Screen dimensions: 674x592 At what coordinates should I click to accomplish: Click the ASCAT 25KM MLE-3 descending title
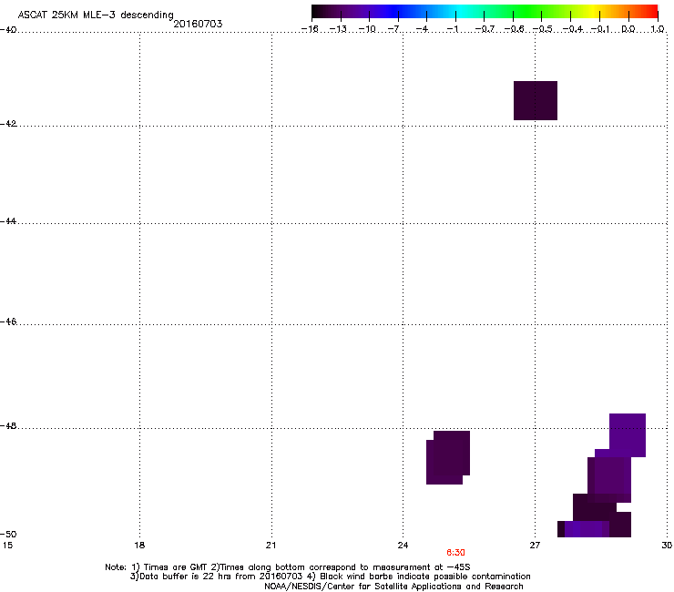(x=96, y=15)
